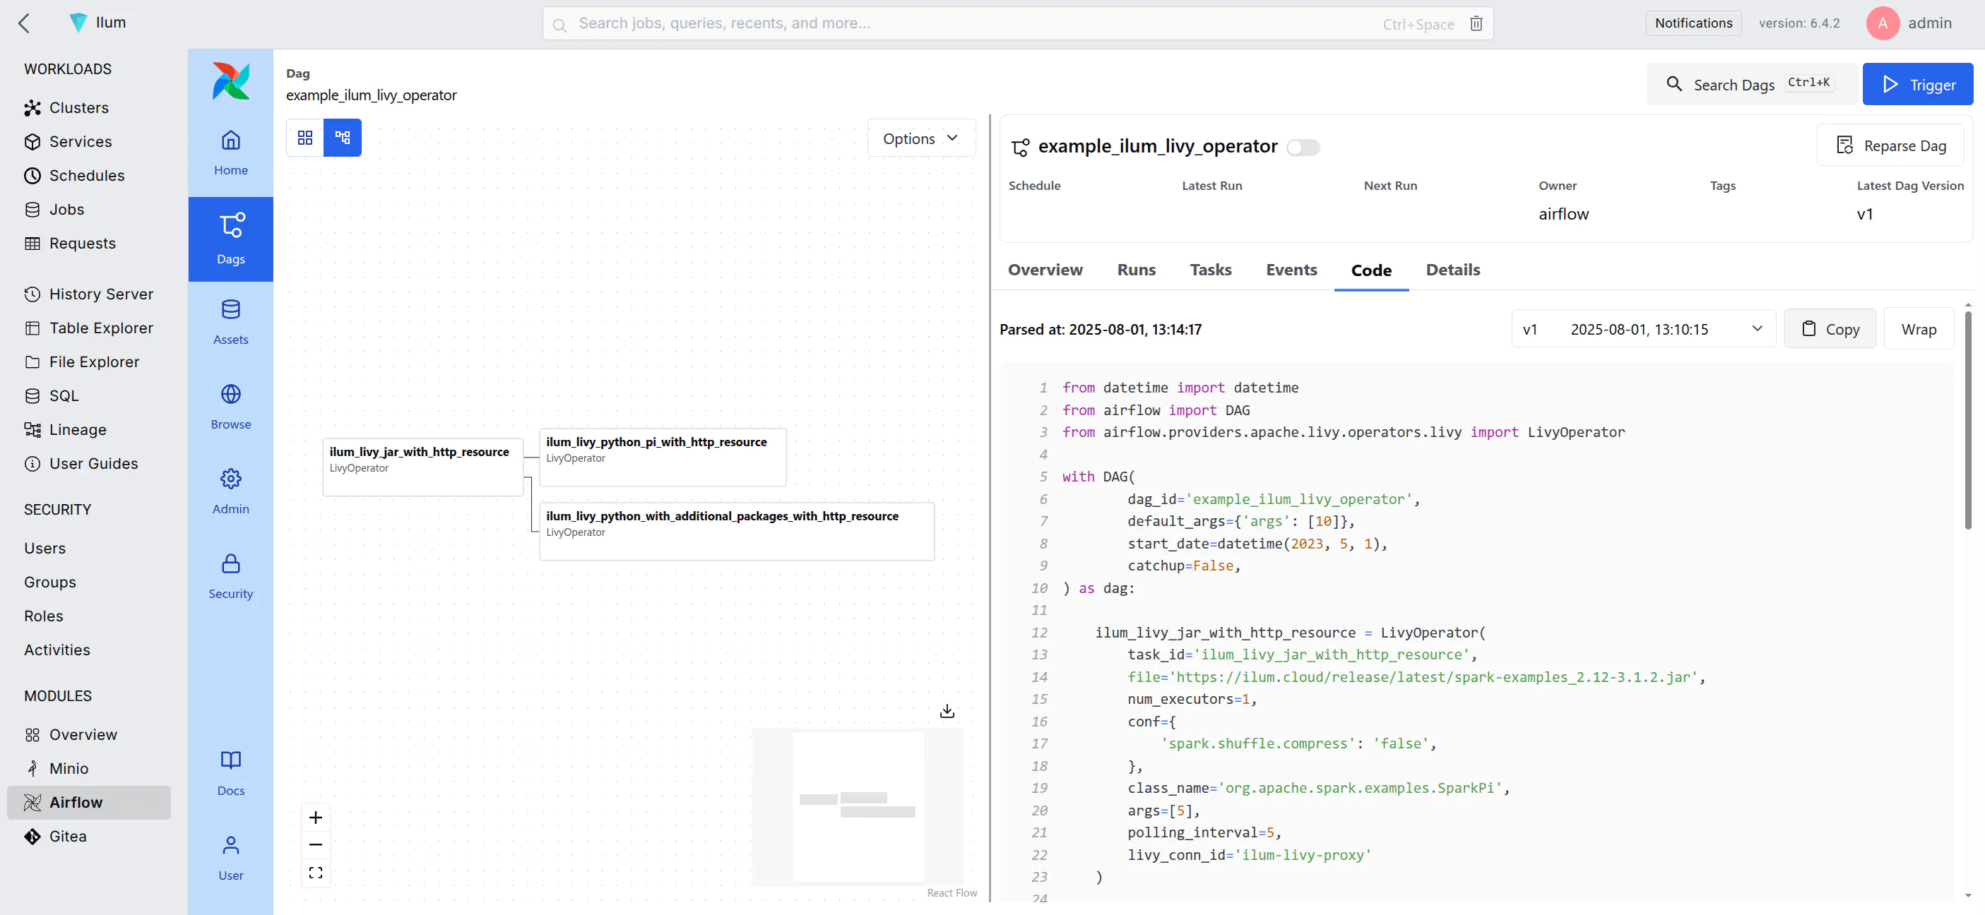Image resolution: width=1985 pixels, height=915 pixels.
Task: Zoom in using the plus control on the canvas
Action: pyautogui.click(x=315, y=817)
